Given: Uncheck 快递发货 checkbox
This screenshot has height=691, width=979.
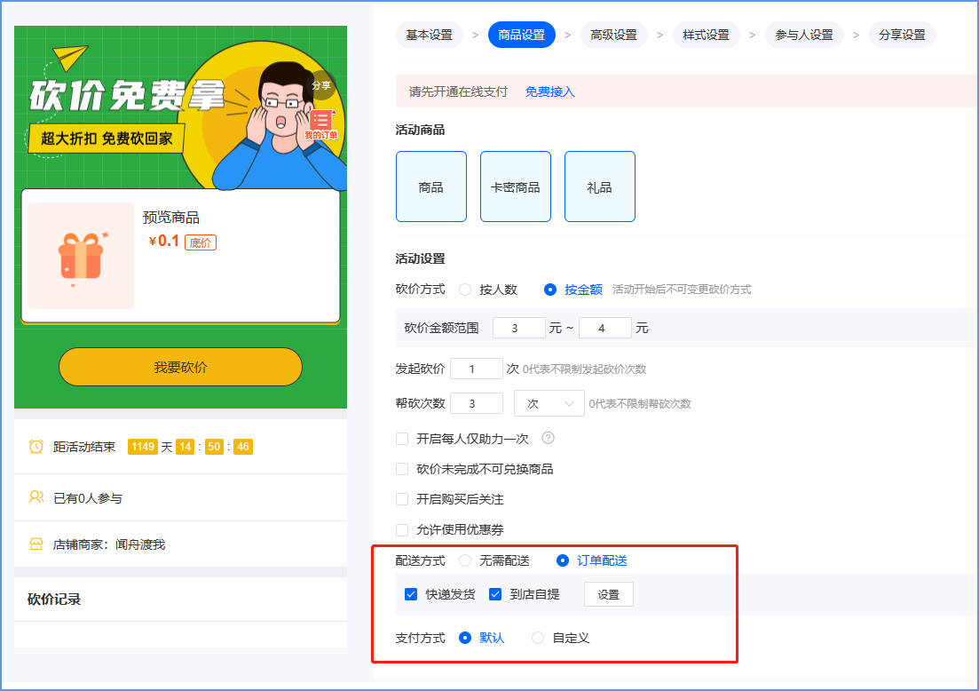Looking at the screenshot, I should (x=411, y=594).
